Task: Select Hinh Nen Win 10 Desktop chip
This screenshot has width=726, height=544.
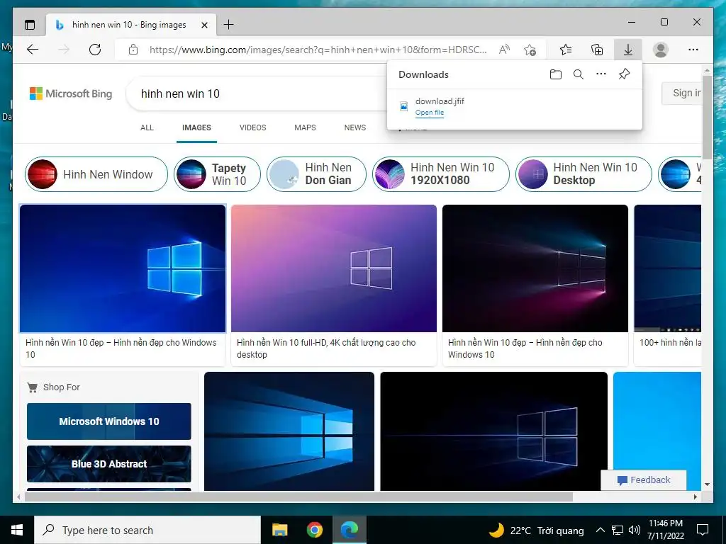Action: click(x=583, y=174)
